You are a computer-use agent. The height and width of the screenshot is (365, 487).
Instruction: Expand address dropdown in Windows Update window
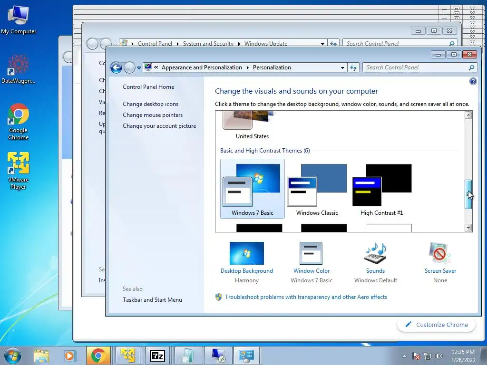[x=322, y=43]
